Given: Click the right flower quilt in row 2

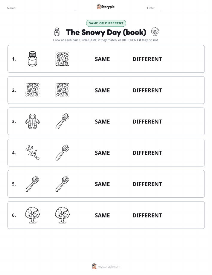Looking at the screenshot, I should pyautogui.click(x=62, y=90).
